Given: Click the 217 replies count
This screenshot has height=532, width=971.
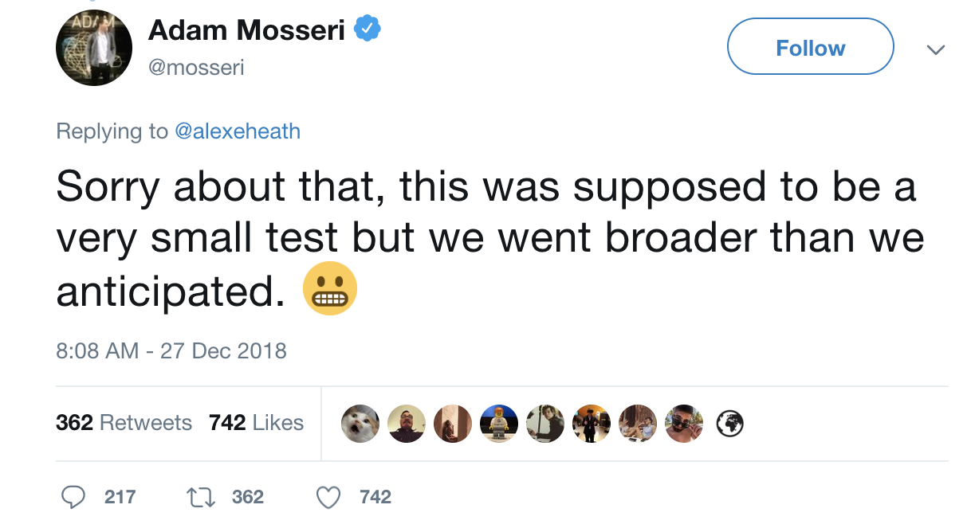Looking at the screenshot, I should coord(120,498).
